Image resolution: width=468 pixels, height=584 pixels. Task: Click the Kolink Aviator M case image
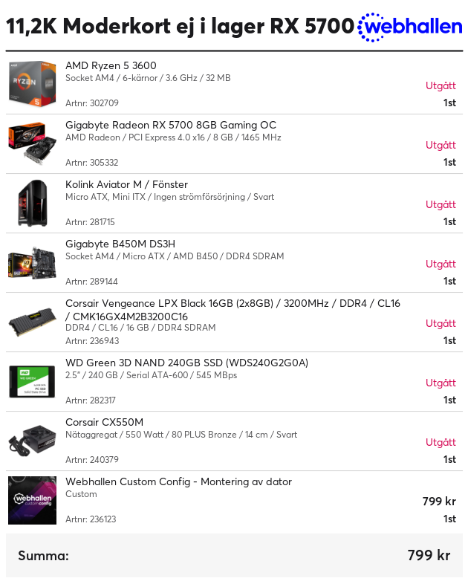(x=33, y=203)
